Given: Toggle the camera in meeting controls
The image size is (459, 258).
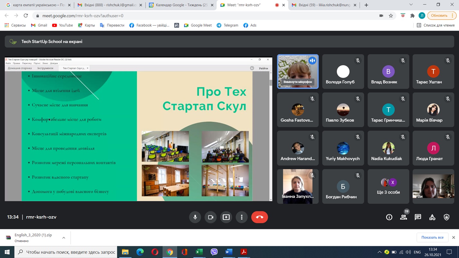Looking at the screenshot, I should (211, 217).
